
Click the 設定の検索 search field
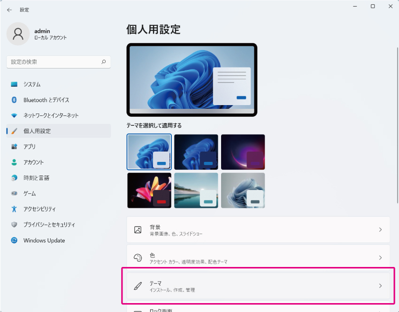pyautogui.click(x=59, y=62)
